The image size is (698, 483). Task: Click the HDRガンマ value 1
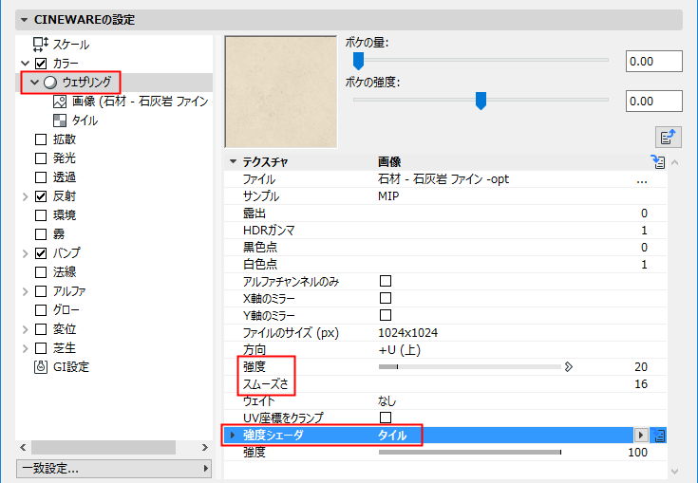[644, 231]
